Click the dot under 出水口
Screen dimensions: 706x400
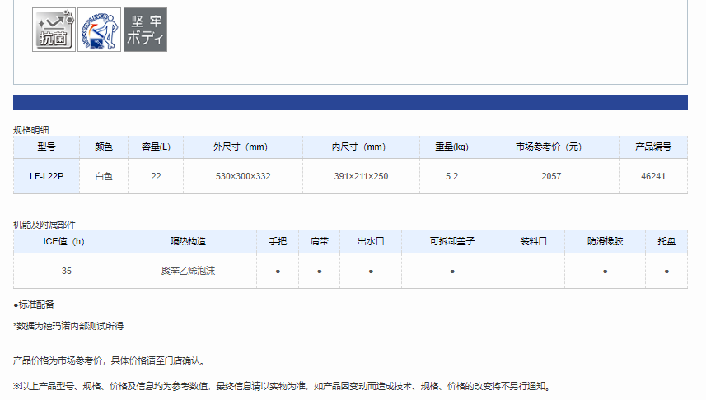pos(371,272)
